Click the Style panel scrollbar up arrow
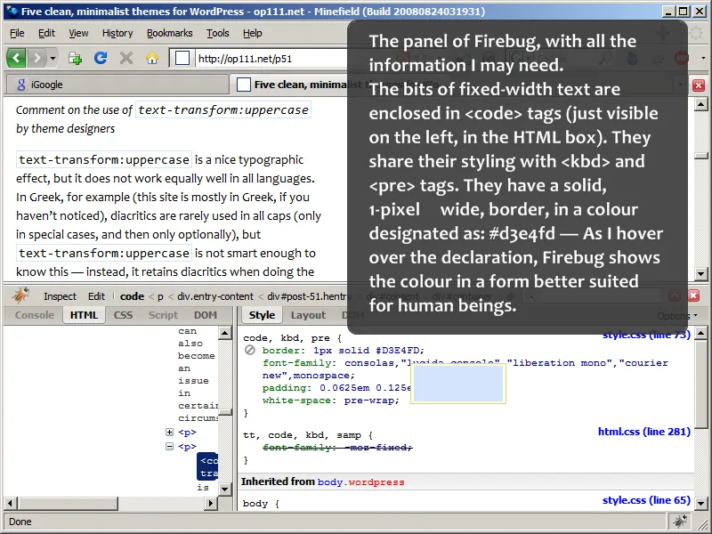 click(701, 334)
